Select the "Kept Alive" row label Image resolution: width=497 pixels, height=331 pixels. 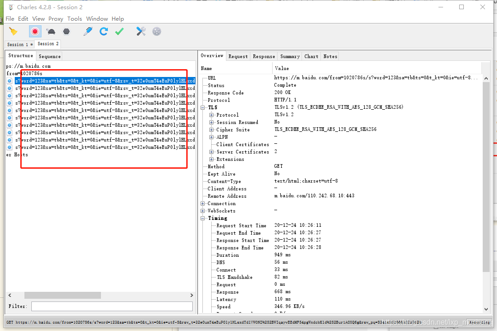coord(221,174)
